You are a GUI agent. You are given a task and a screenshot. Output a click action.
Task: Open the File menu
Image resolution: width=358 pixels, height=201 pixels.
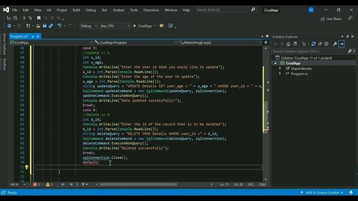15,10
